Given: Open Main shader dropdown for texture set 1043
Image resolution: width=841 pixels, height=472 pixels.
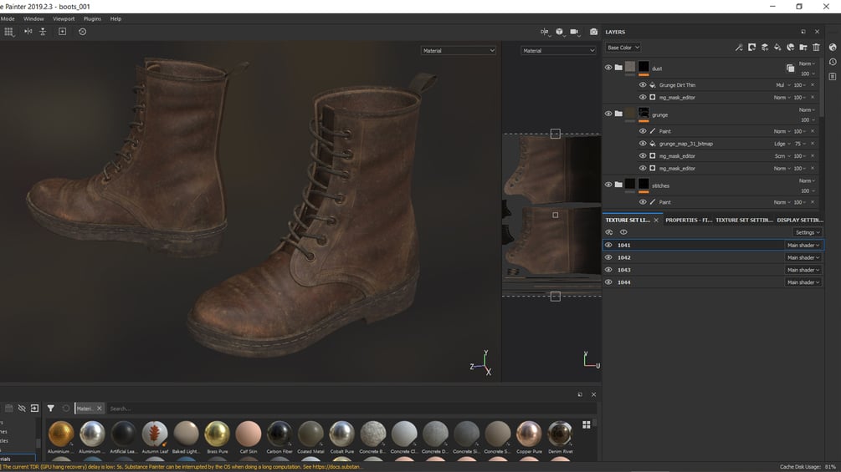Looking at the screenshot, I should click(803, 270).
